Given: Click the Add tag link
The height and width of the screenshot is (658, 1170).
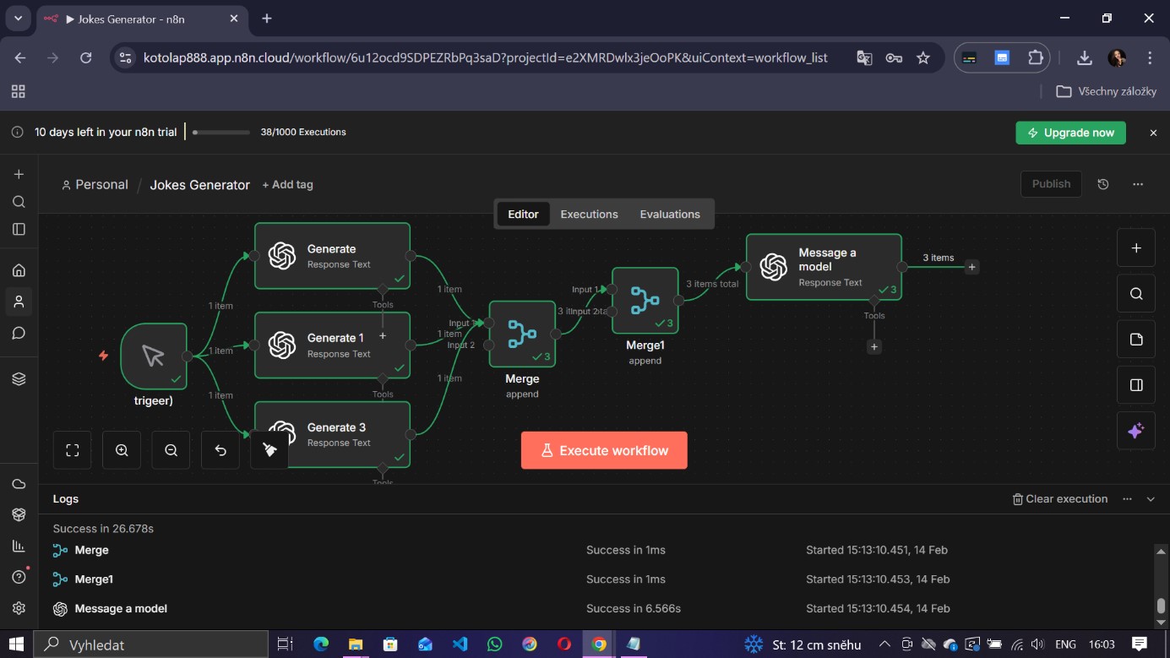Looking at the screenshot, I should coord(287,185).
